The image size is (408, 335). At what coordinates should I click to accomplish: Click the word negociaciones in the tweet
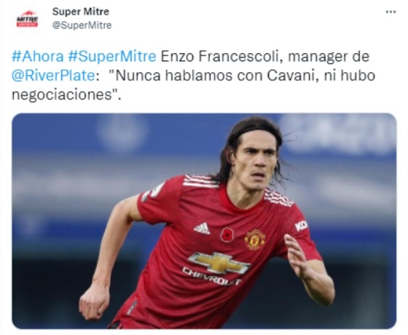point(62,95)
